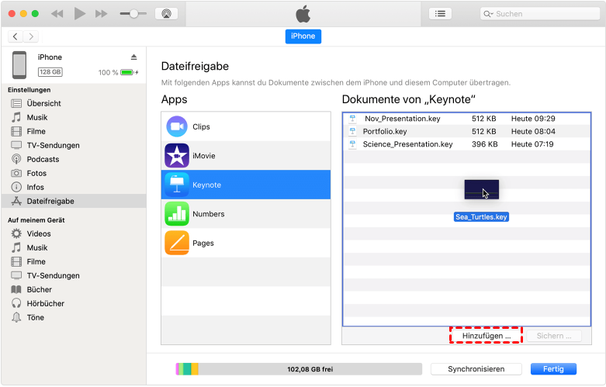Click Heute 09:29 timestamp
Viewport: 606px width, 387px height.
pyautogui.click(x=533, y=119)
